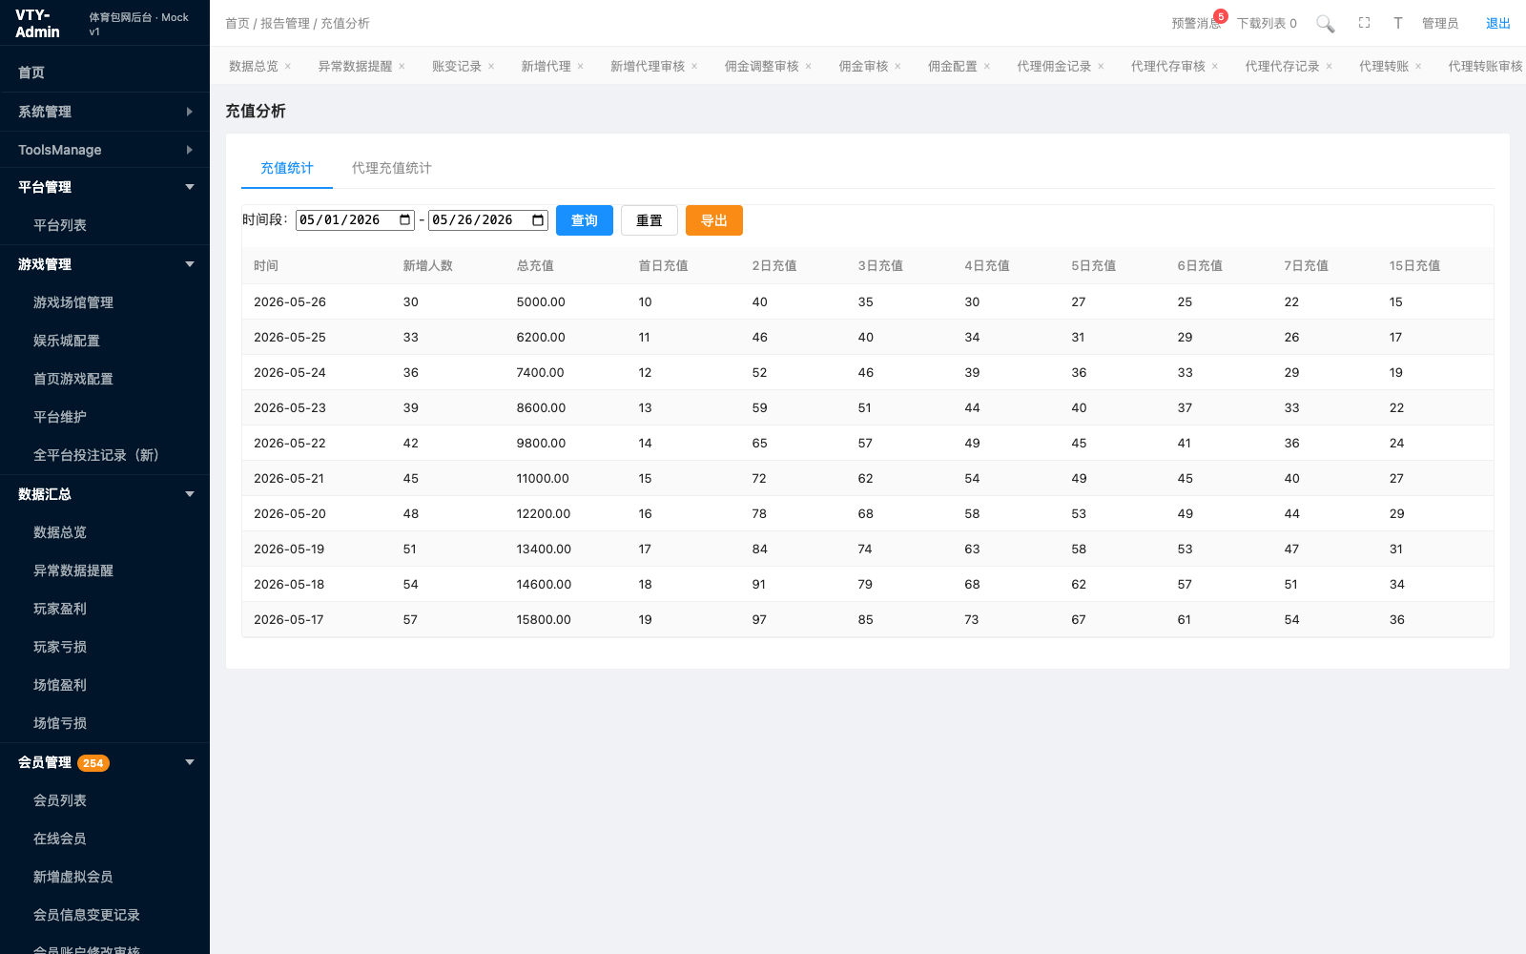Close the 佣金审核 tab
Image resolution: width=1526 pixels, height=954 pixels.
(x=897, y=67)
